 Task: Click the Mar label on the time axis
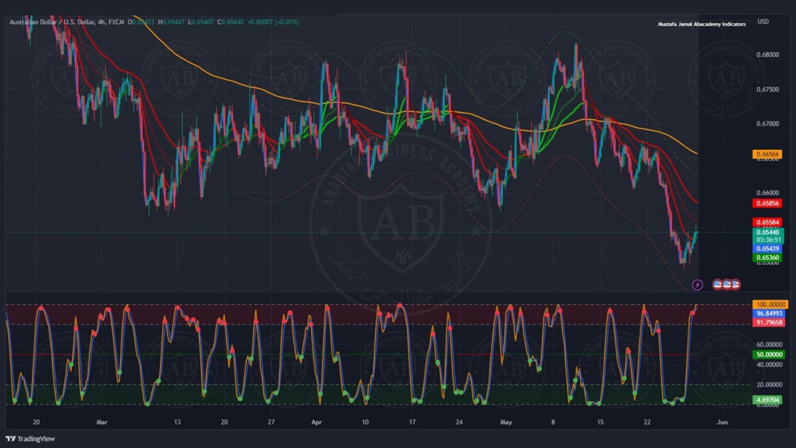pyautogui.click(x=102, y=423)
